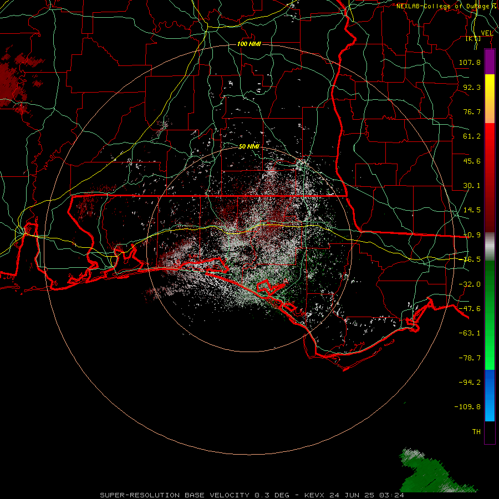Click the yellow-orange segment of the color bar
The width and height of the screenshot is (499, 499).
point(490,99)
